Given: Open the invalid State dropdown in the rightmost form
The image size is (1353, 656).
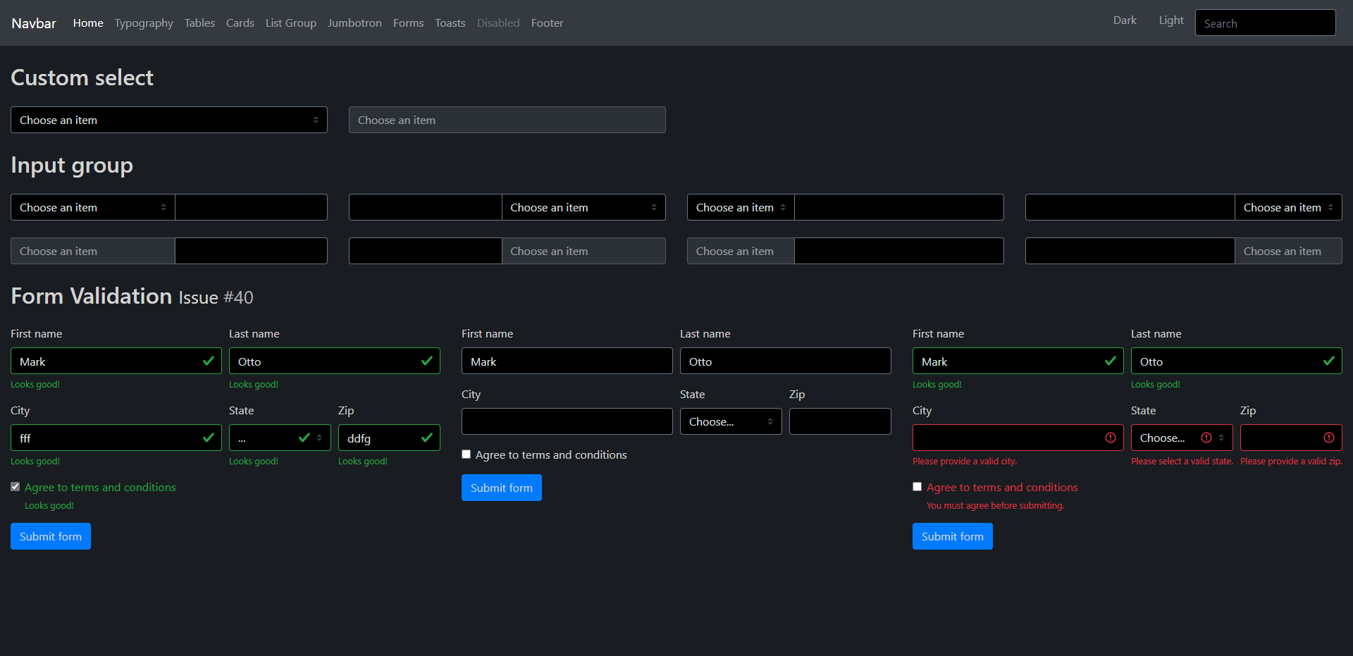Looking at the screenshot, I should [1182, 438].
